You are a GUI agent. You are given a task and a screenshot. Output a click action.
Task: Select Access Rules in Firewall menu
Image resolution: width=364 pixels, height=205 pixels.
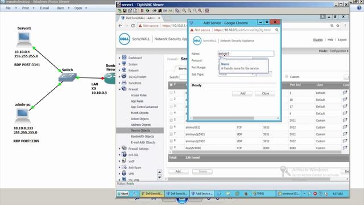pos(139,95)
